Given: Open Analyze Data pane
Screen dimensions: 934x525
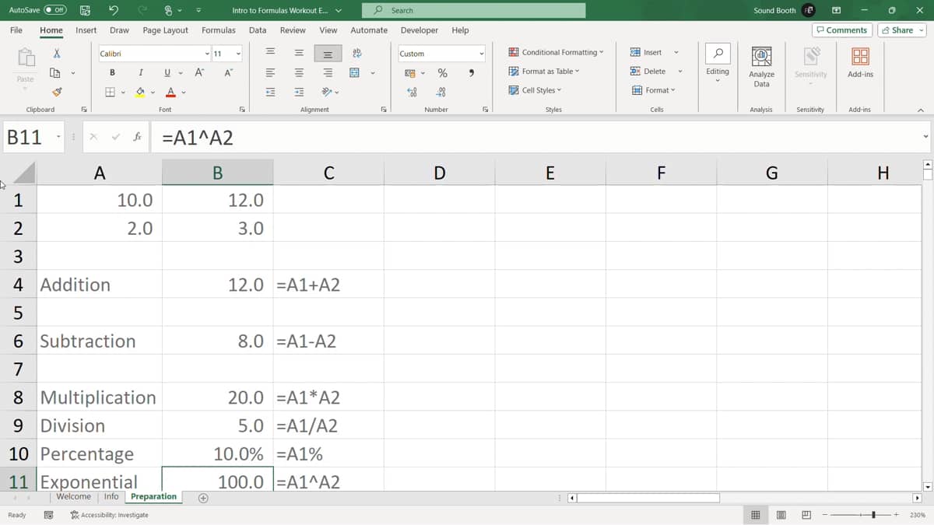Looking at the screenshot, I should coord(761,67).
